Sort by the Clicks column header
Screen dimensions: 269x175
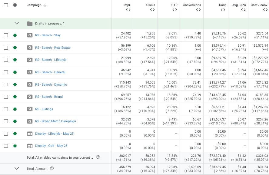(151, 5)
